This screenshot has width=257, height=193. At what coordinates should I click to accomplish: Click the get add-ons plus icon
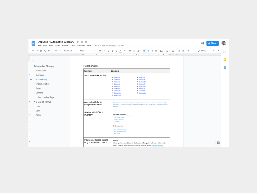click(x=225, y=80)
